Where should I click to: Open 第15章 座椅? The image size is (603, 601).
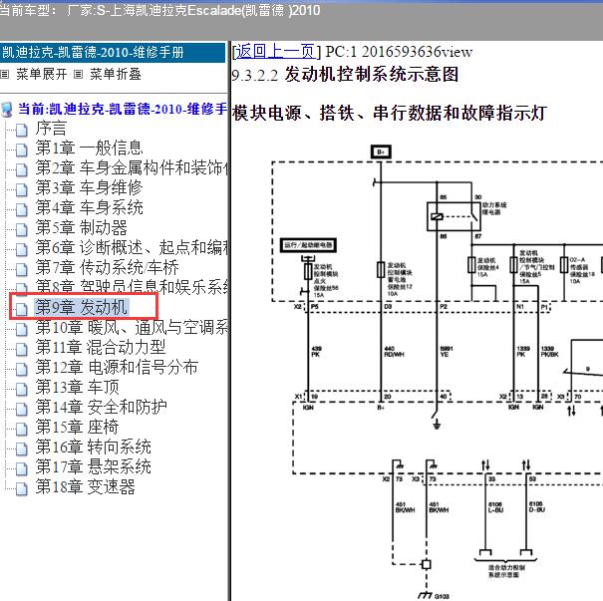click(77, 428)
